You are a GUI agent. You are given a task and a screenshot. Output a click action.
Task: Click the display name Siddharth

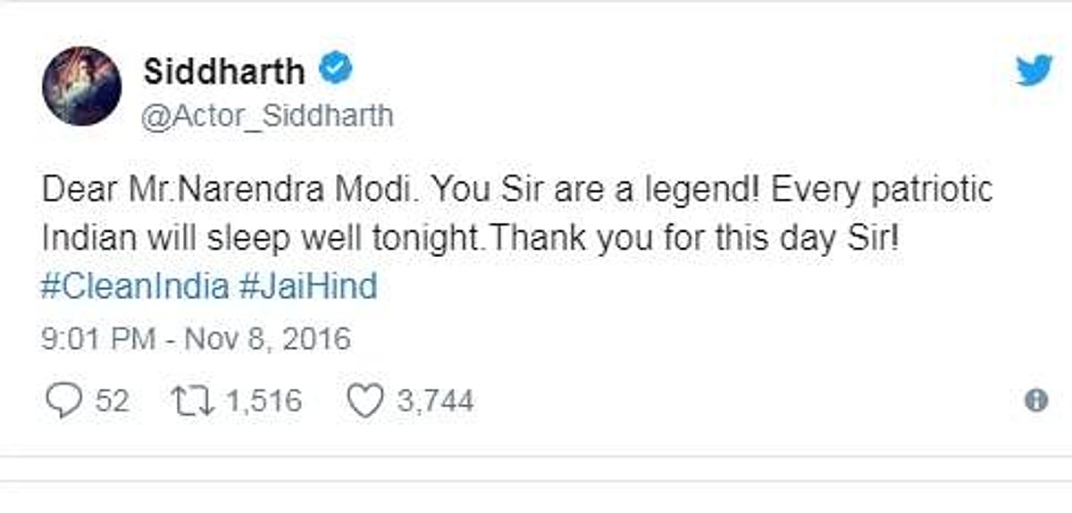point(224,71)
